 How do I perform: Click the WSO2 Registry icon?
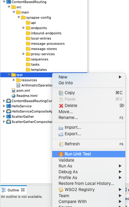[x=61, y=190]
